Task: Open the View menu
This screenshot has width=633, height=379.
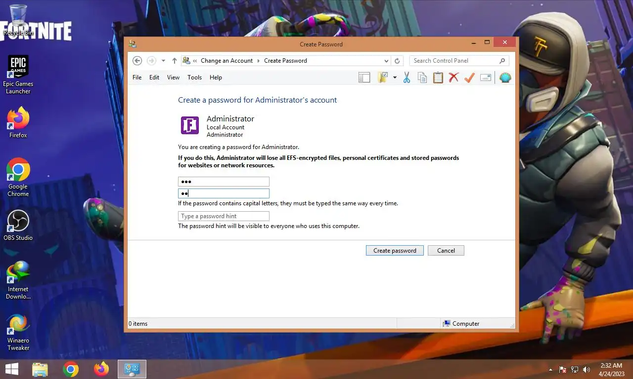Action: [173, 77]
